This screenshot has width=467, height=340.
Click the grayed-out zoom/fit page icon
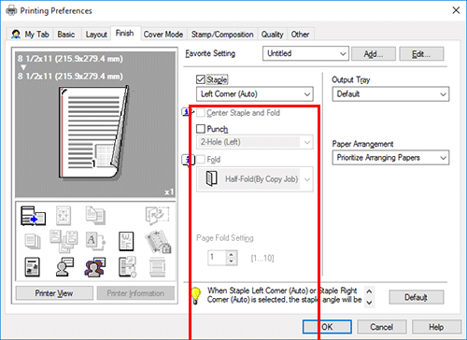64,216
